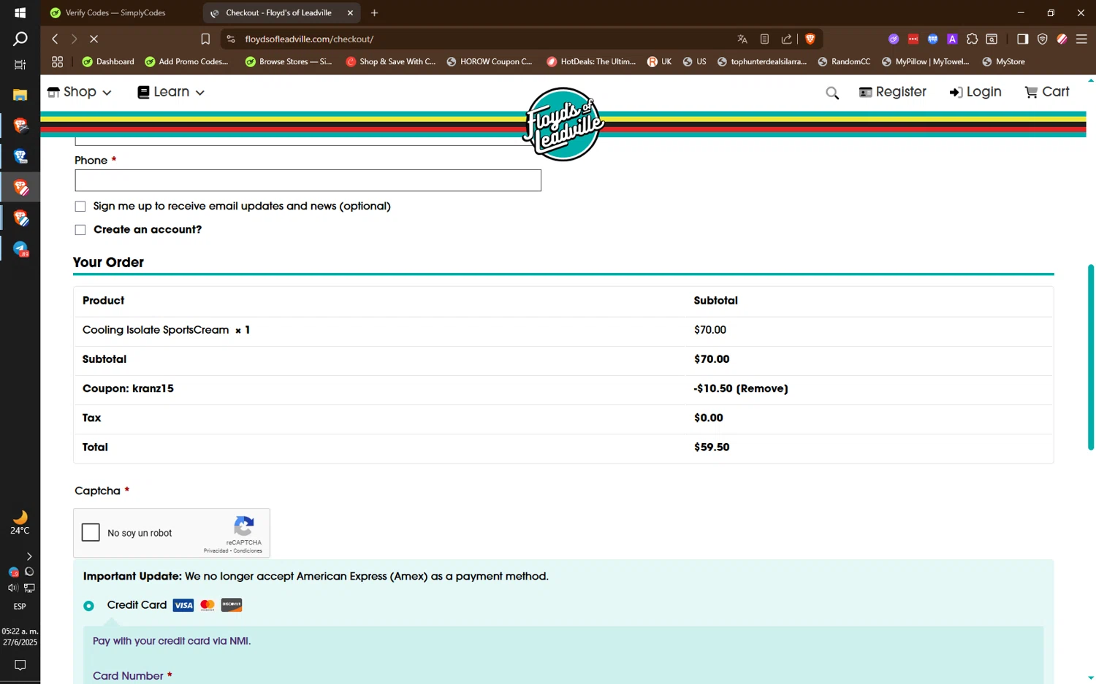1096x684 pixels.
Task: Open reCAPTCHA Privacidad link
Action: (216, 551)
